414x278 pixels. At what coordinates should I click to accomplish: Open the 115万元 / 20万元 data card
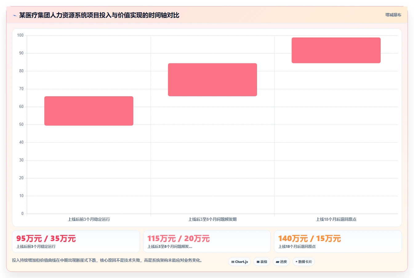point(207,241)
